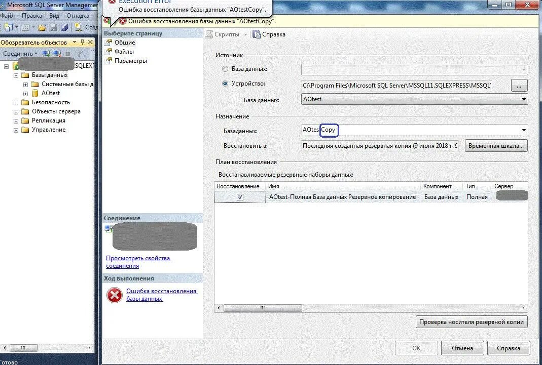Select the Полная cell in backup sets row
The image size is (542, 365).
click(x=477, y=197)
